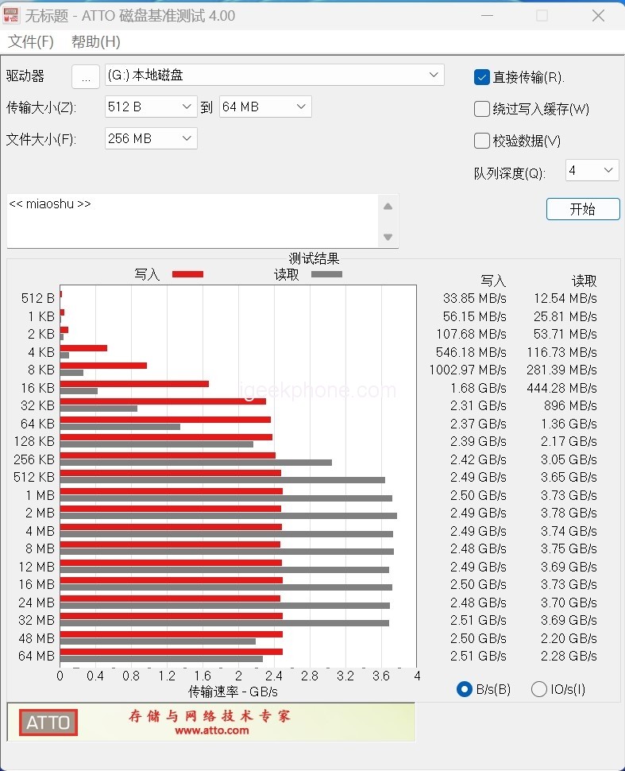Open the drive (G:) 本地磁盘 dropdown

[274, 76]
